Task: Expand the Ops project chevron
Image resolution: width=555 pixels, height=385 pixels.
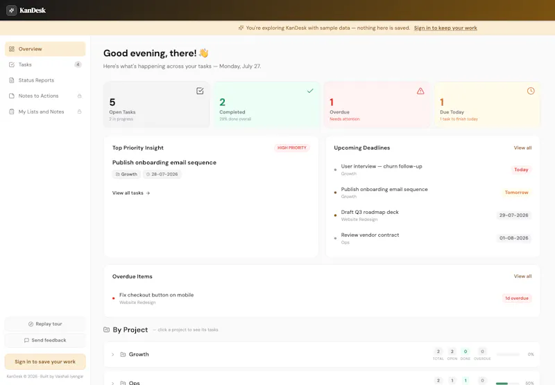Action: point(112,383)
